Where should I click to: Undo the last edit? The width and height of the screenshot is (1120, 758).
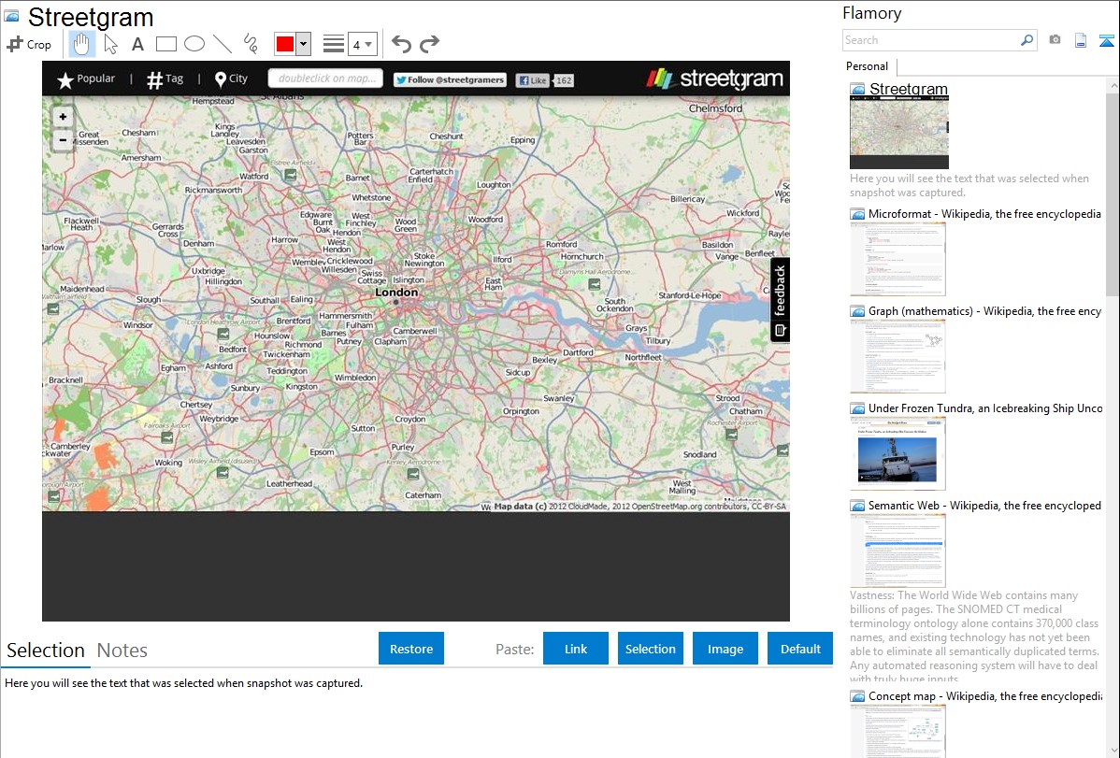click(x=401, y=44)
